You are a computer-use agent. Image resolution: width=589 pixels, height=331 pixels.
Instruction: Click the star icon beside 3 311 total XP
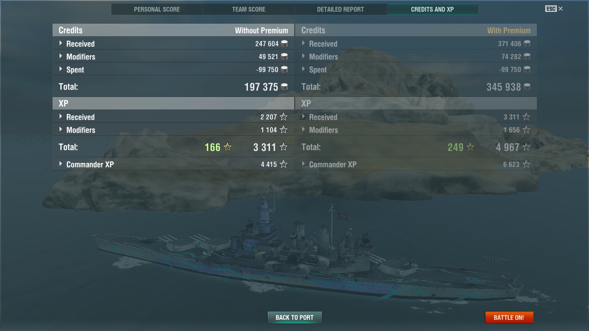click(283, 147)
